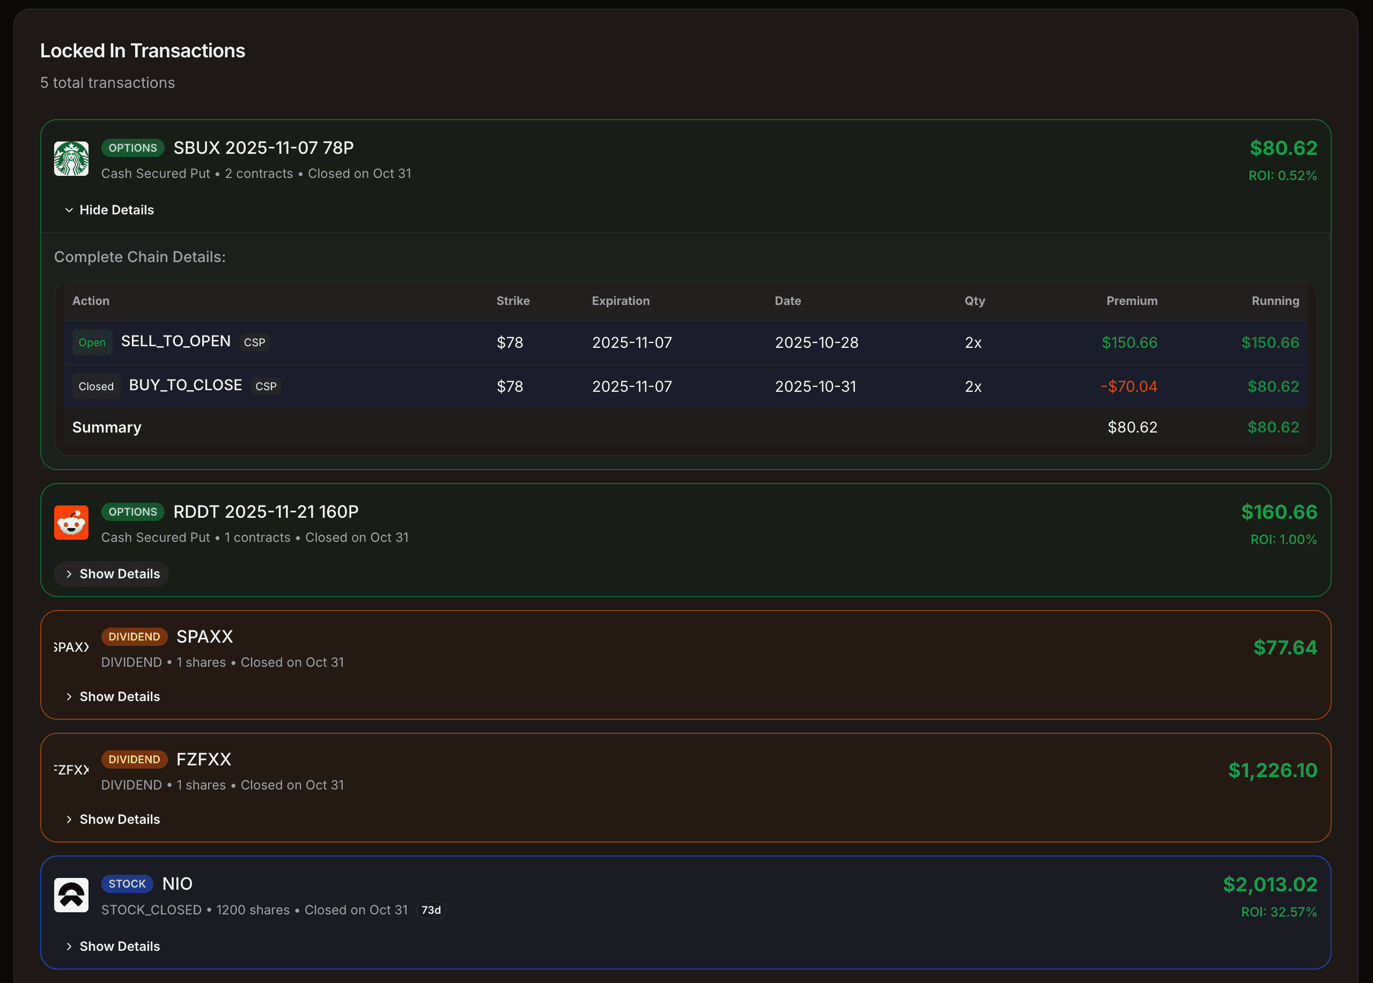1373x983 pixels.
Task: Click the Open status tag on SELL_TO_OPEN row
Action: tap(92, 343)
